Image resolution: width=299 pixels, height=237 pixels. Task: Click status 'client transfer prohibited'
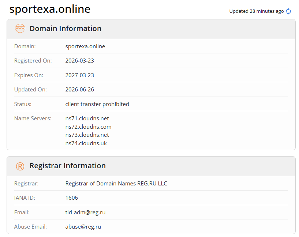coord(97,104)
